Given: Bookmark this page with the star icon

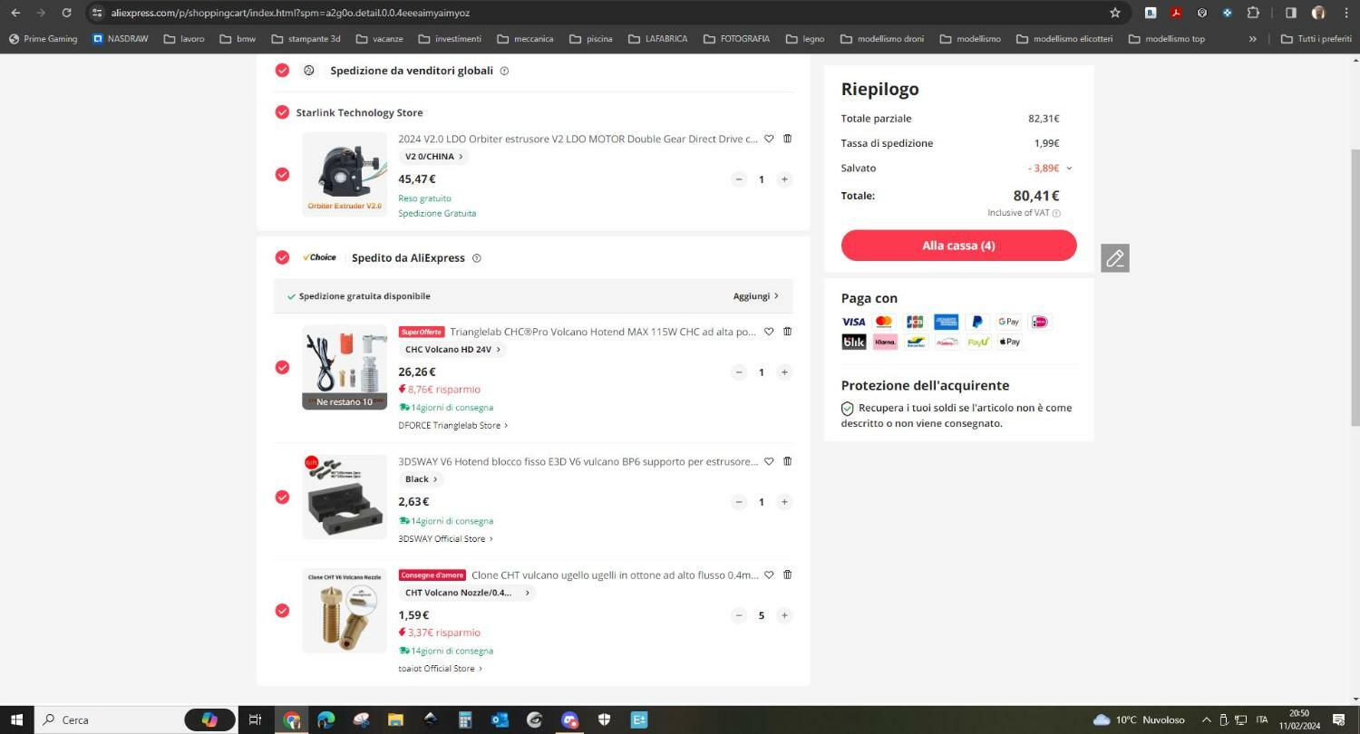Looking at the screenshot, I should tap(1115, 13).
